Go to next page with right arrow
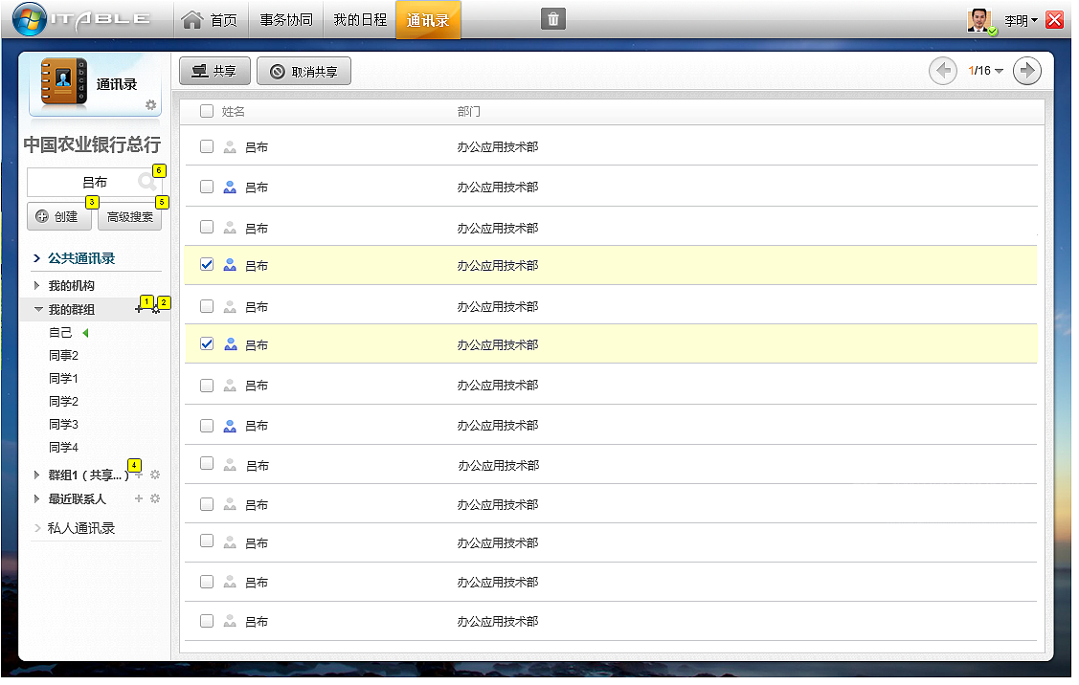The image size is (1079, 685). click(1027, 70)
